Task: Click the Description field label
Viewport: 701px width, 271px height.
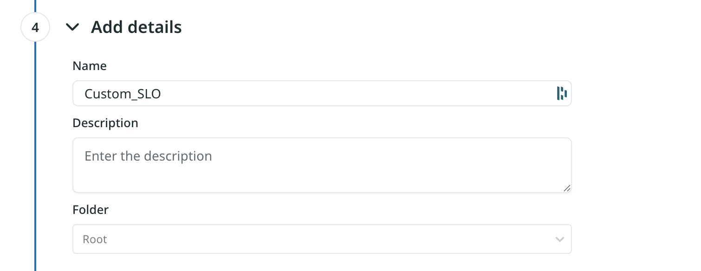Action: point(105,123)
